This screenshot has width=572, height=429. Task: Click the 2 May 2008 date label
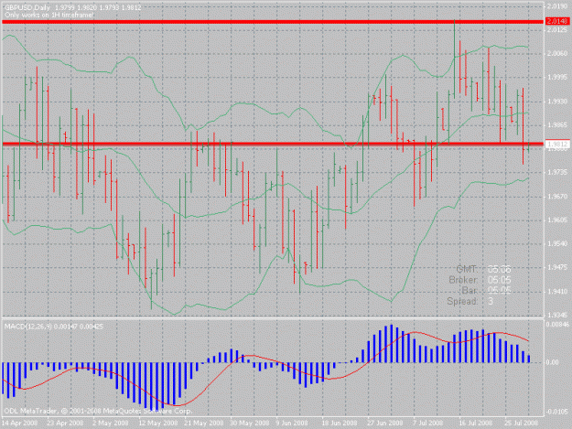(x=111, y=423)
